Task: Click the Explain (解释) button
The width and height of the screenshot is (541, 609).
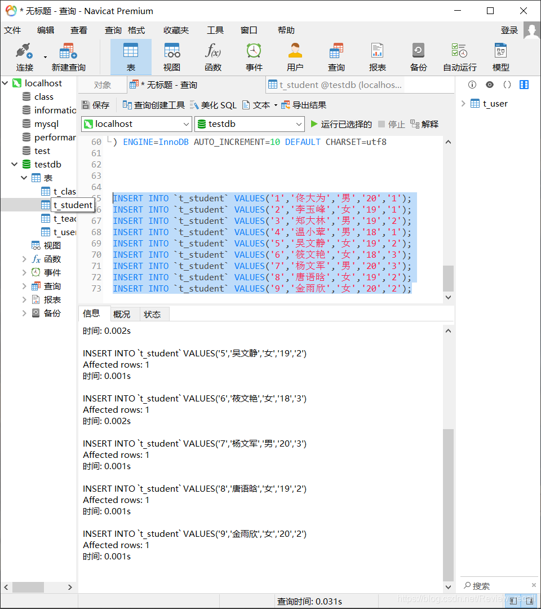Action: point(424,124)
